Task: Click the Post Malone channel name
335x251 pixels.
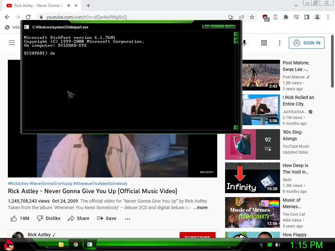Action: click(x=293, y=77)
